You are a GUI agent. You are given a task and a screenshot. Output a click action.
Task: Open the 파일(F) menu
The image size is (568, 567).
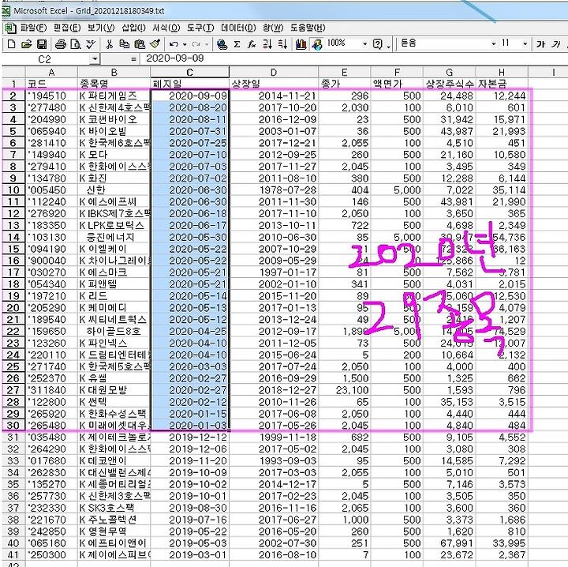[x=33, y=28]
